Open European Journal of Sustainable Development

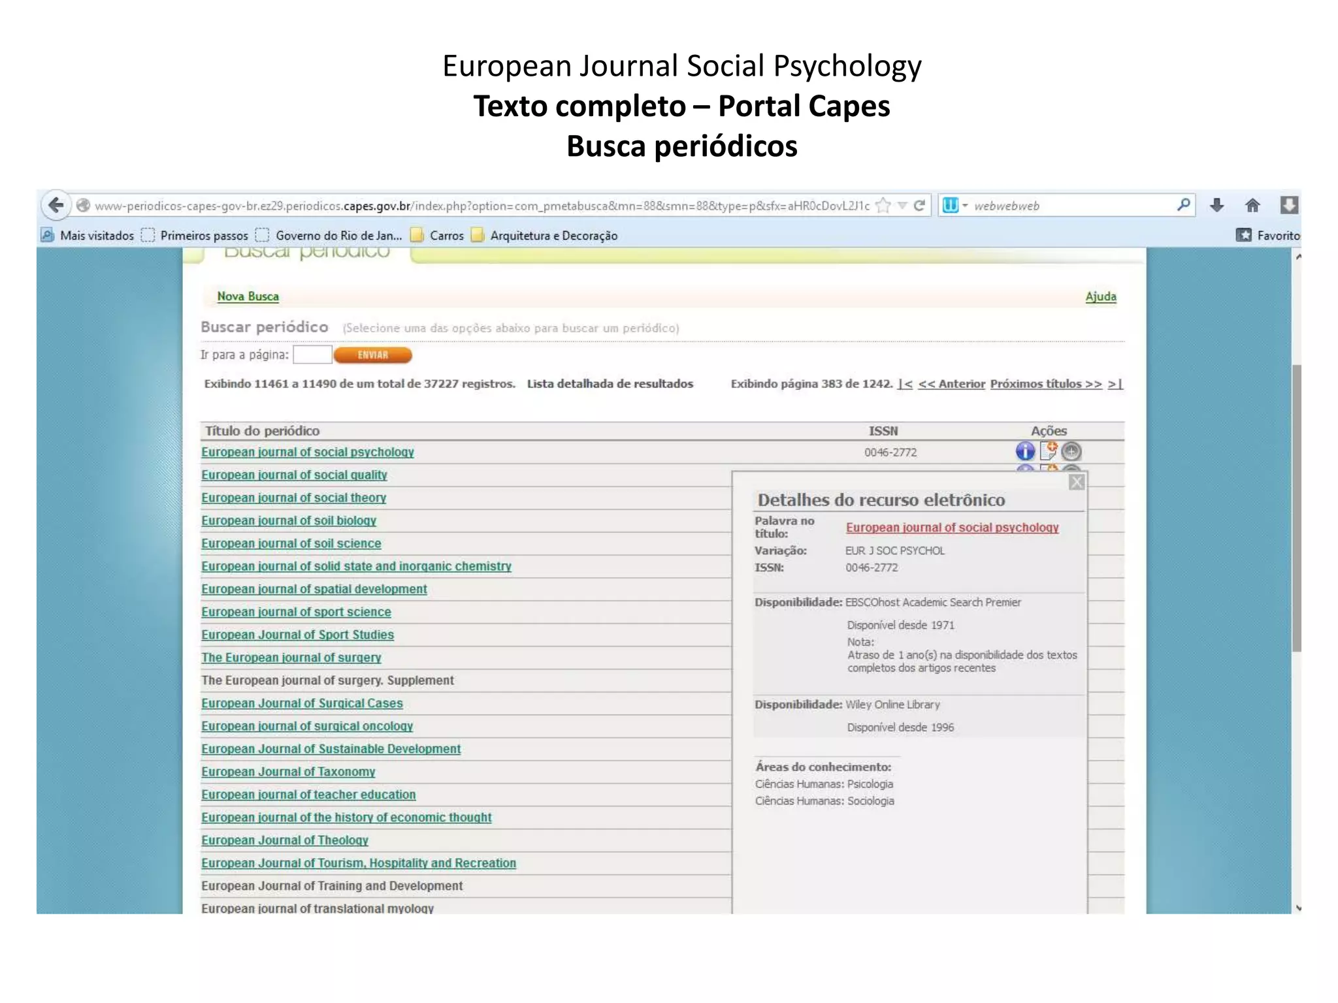pyautogui.click(x=331, y=750)
